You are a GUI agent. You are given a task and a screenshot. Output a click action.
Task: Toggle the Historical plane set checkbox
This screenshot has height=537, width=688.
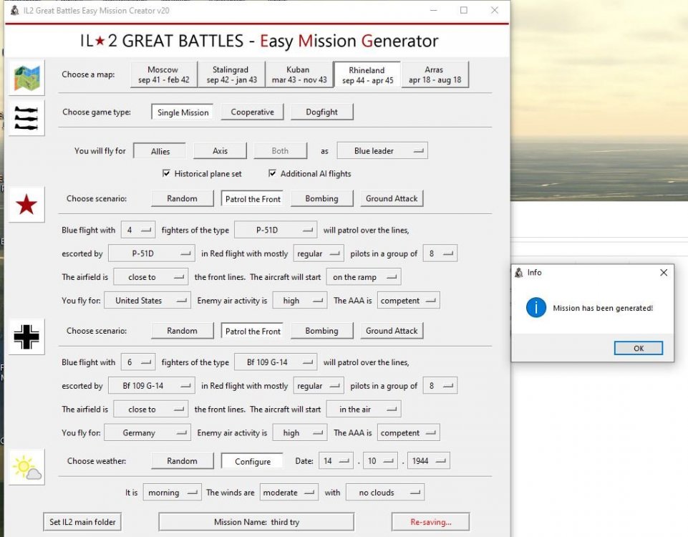167,173
